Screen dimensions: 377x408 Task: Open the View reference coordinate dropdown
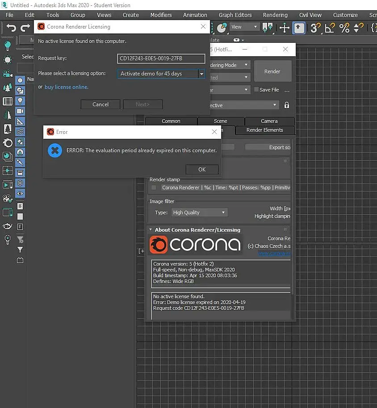pyautogui.click(x=244, y=27)
